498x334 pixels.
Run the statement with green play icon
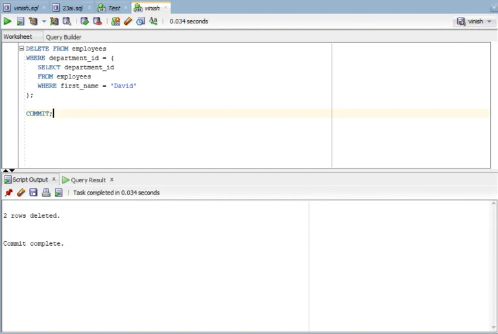tap(7, 21)
